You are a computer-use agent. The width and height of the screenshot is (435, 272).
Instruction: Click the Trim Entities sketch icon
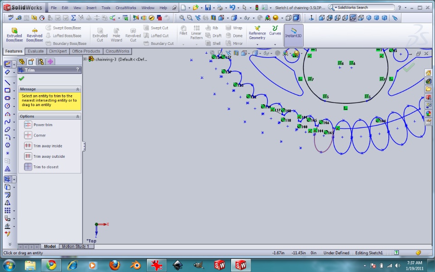(x=8, y=179)
